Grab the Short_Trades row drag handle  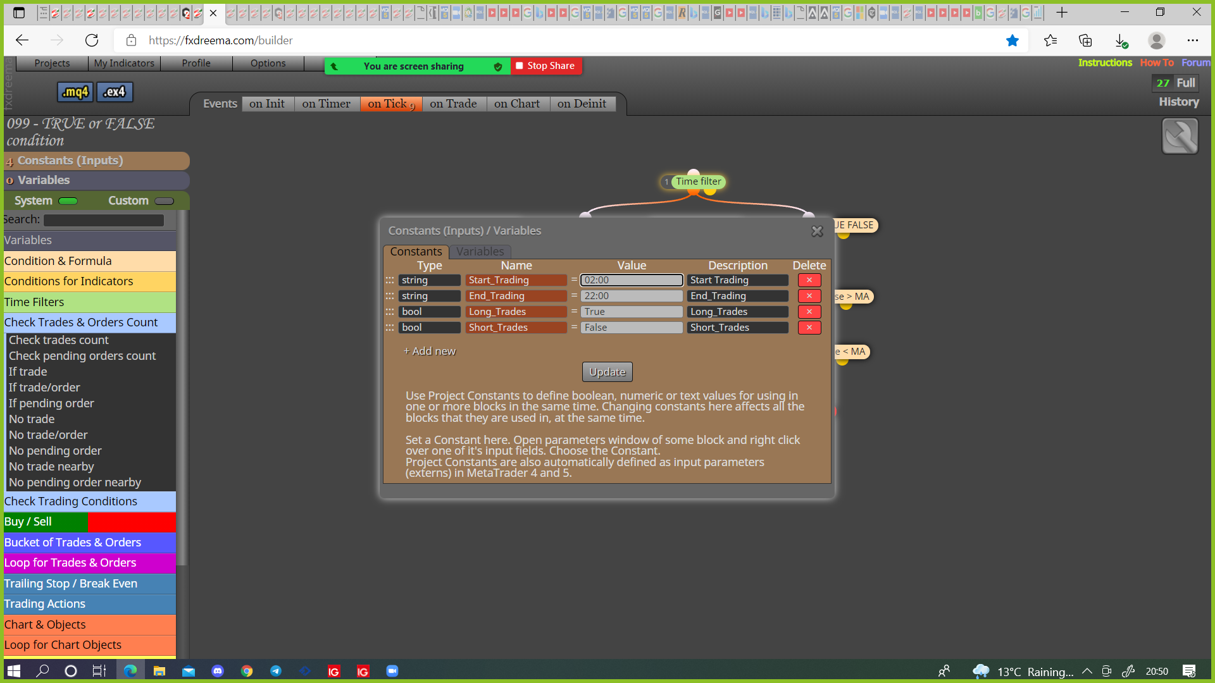(390, 328)
